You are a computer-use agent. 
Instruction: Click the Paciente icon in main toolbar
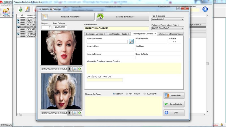tap(6, 12)
